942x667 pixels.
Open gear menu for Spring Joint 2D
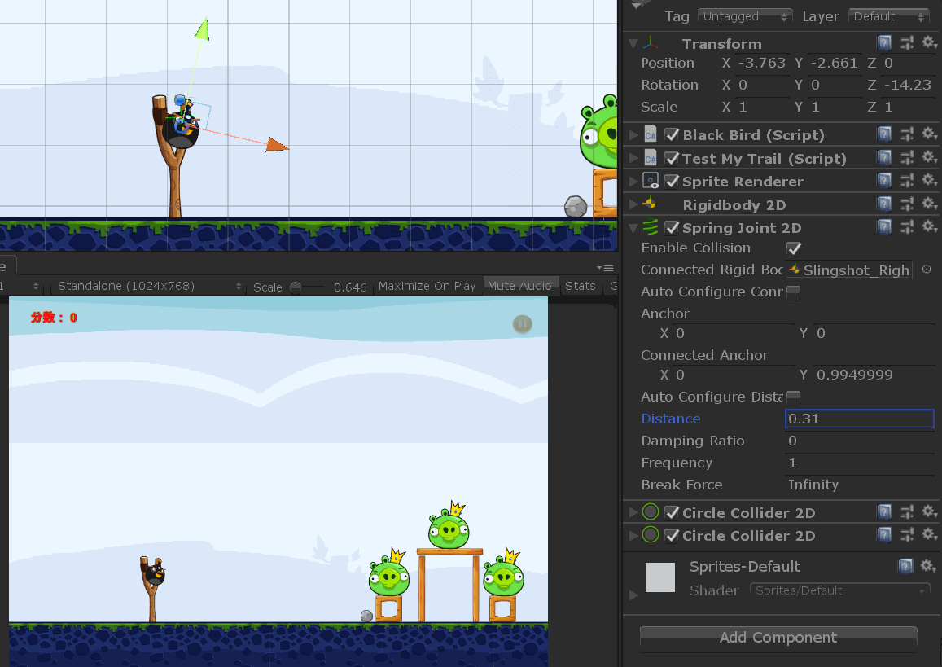point(930,226)
